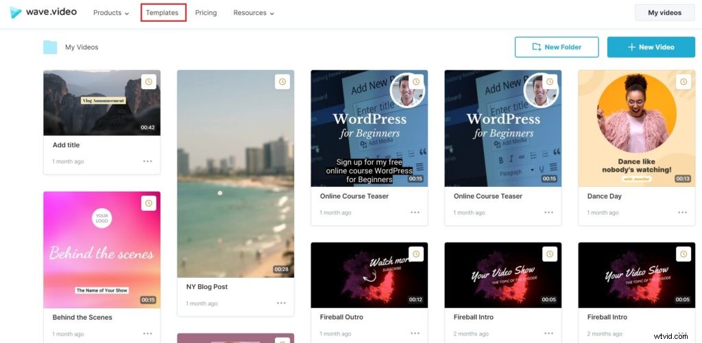
Task: Open more options for Behind the Scenes
Action: click(x=148, y=333)
